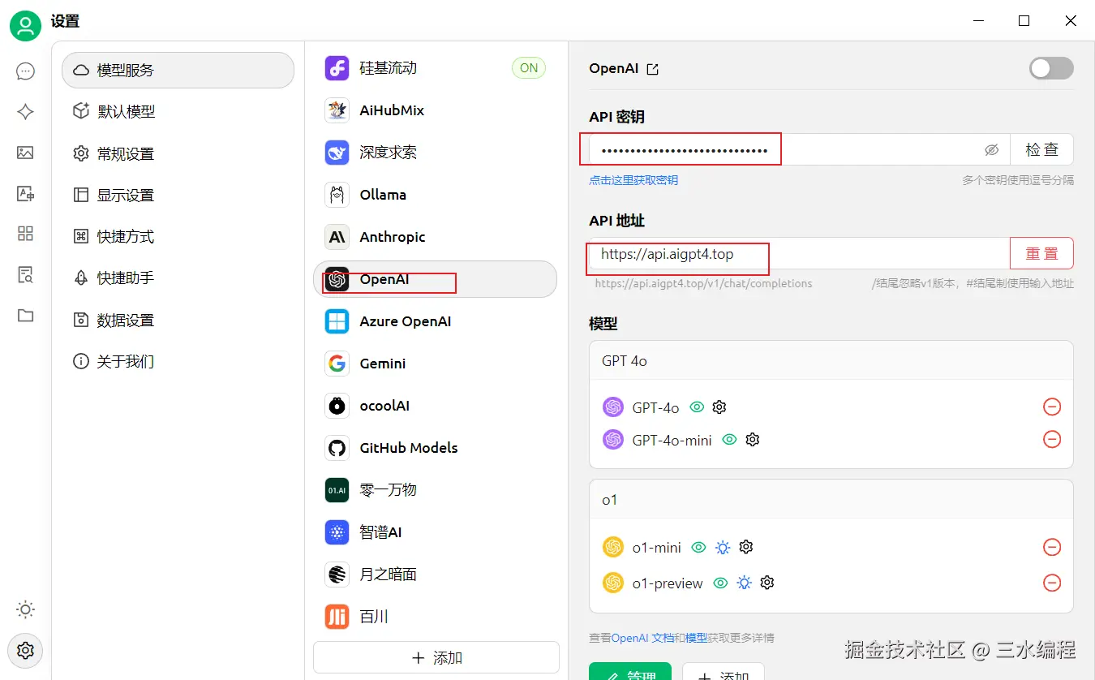
Task: Open the translate sidebar icon
Action: 25,193
